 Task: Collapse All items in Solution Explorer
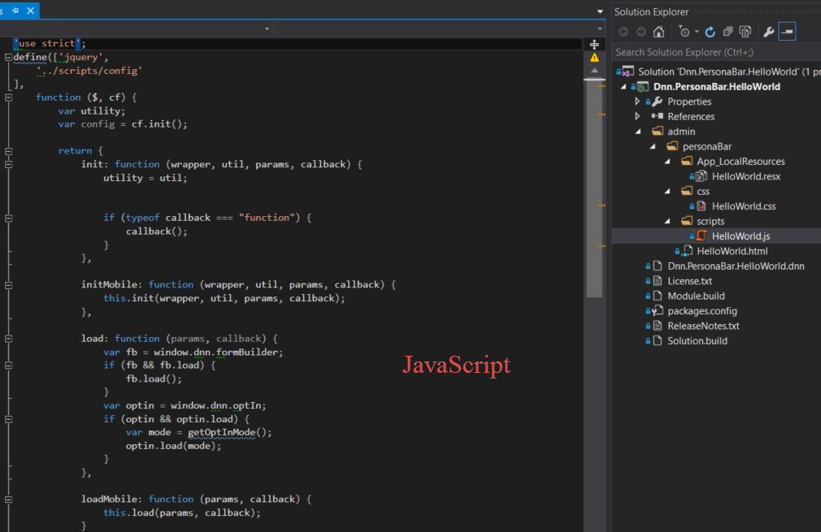tap(728, 32)
